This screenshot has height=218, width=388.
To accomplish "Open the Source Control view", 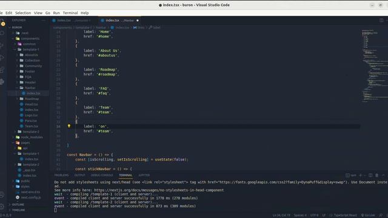I will [2, 45].
